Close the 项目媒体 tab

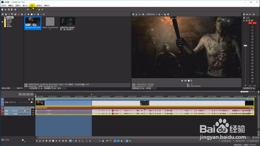(55, 88)
